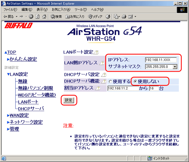
Task: Click help icon beside DHCPサーバ設定
Action: (x=104, y=75)
